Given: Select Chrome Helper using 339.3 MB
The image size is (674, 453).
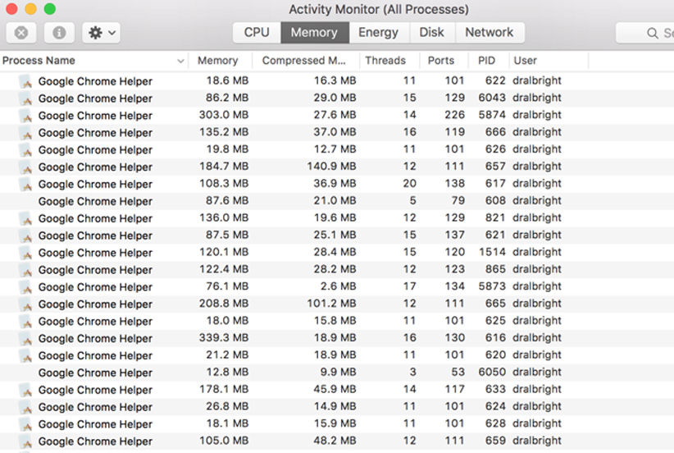Looking at the screenshot, I should [95, 338].
